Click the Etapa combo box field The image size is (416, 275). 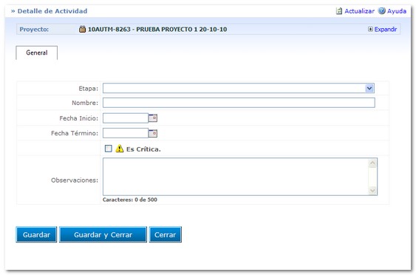(x=239, y=88)
